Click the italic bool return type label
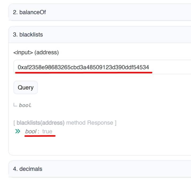 [x=25, y=105]
